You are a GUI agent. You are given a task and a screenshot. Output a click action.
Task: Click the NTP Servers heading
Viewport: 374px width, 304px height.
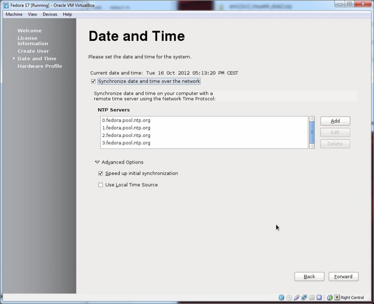tap(114, 110)
